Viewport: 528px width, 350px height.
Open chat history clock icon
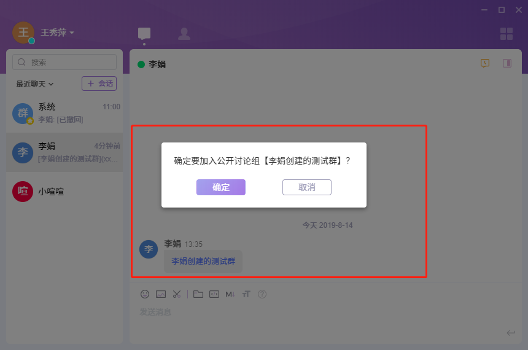point(485,63)
